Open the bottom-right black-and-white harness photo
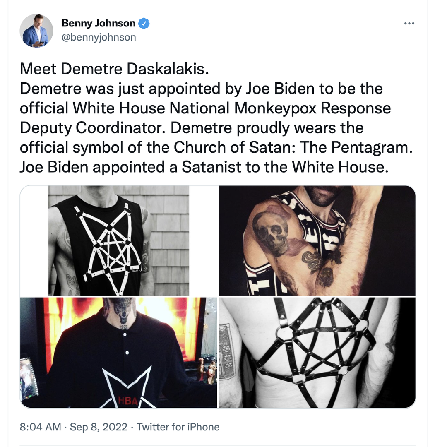The image size is (435, 447). point(317,352)
